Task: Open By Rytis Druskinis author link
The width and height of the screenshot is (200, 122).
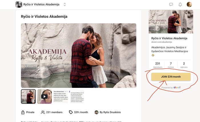Action: coord(110,112)
